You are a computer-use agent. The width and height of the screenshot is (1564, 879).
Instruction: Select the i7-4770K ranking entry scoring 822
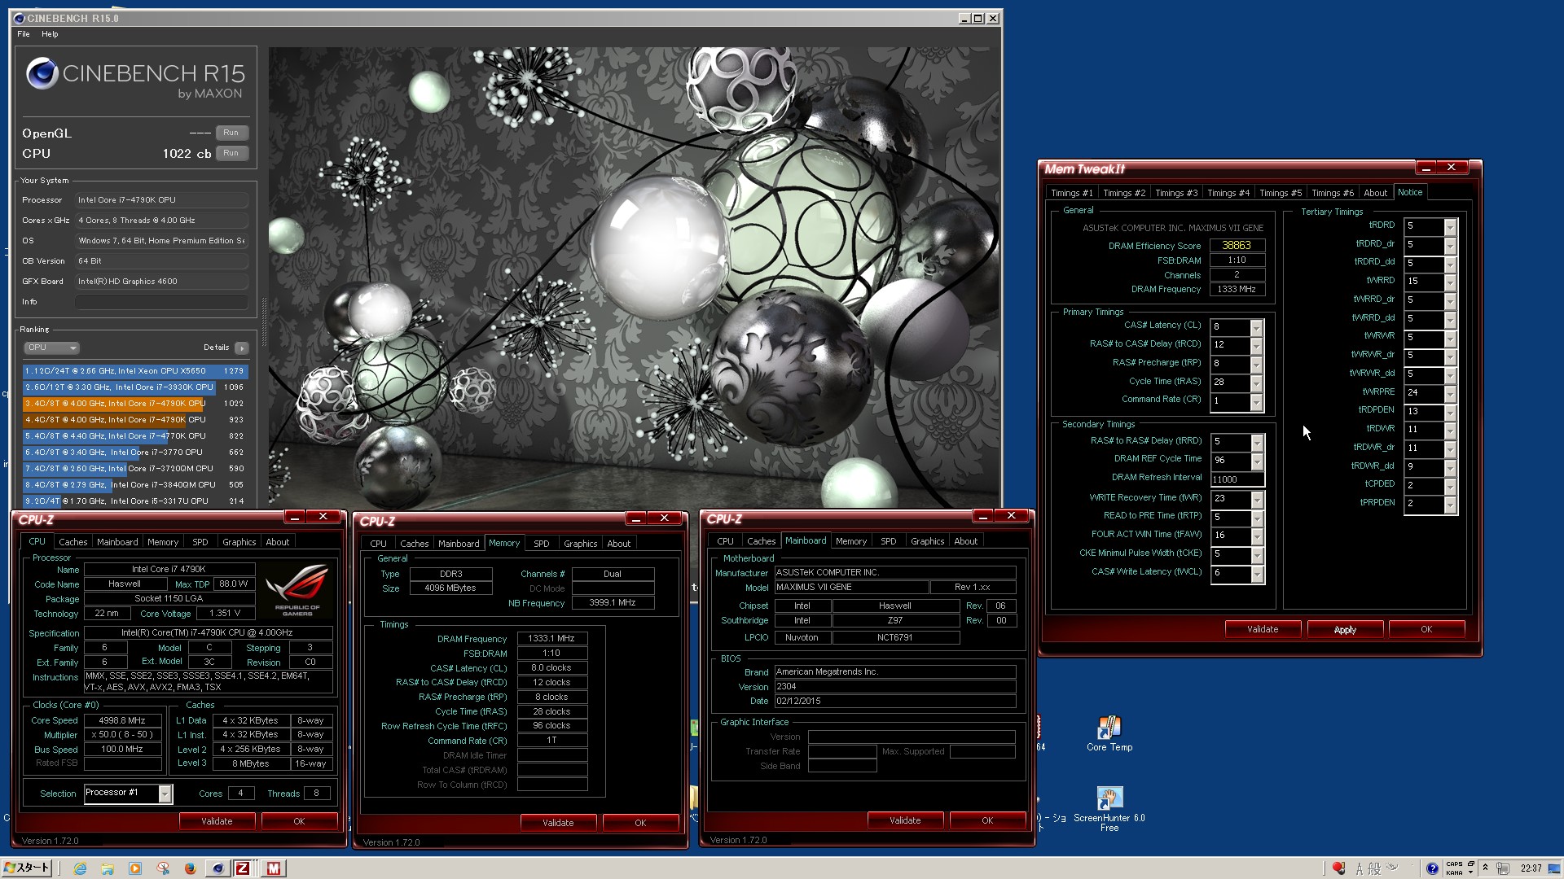pyautogui.click(x=135, y=436)
